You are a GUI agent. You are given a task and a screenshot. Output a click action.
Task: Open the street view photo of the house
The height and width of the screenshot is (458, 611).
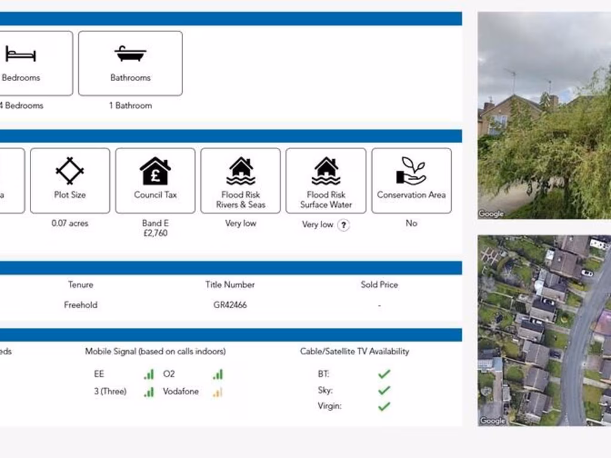pos(544,115)
